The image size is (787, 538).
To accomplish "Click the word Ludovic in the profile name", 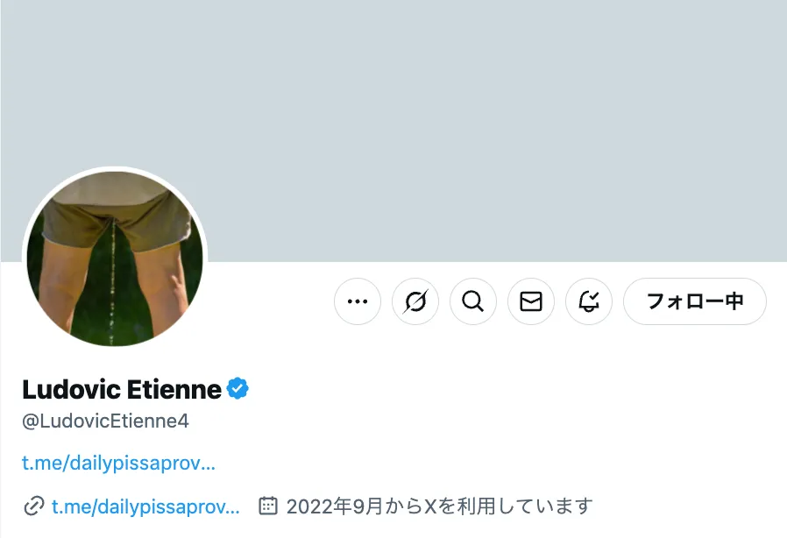I will coord(70,388).
